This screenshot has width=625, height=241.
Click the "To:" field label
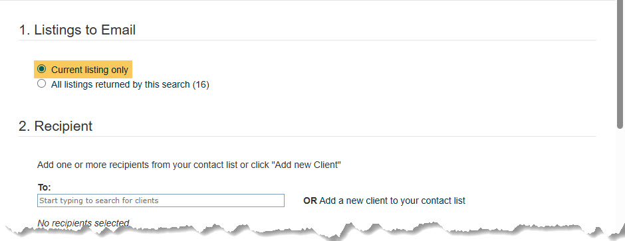tap(45, 187)
